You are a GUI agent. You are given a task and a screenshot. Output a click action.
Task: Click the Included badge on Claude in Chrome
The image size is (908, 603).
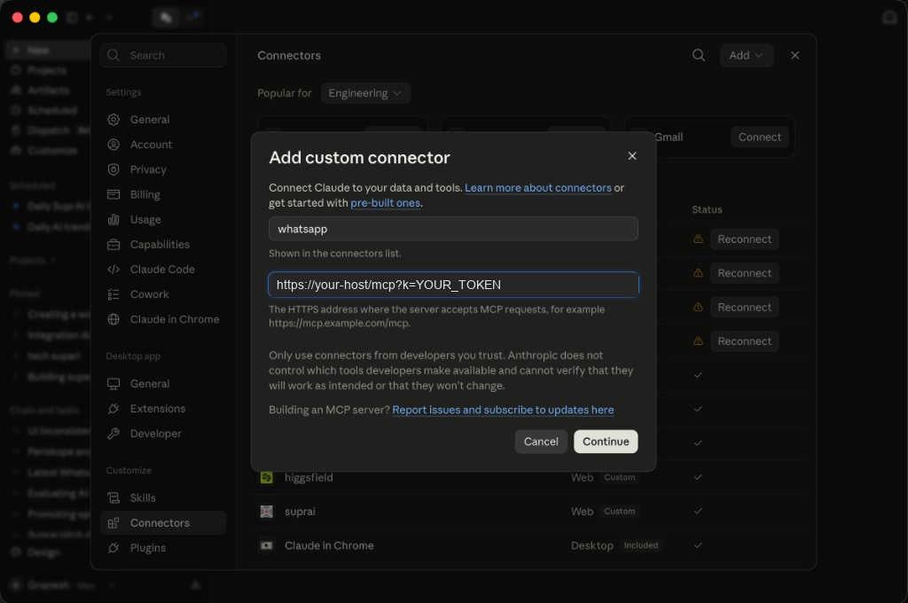point(640,545)
